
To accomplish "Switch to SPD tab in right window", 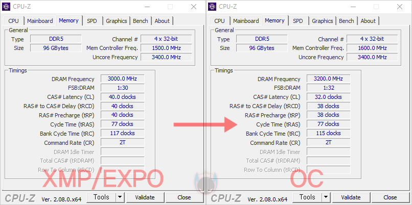I will pyautogui.click(x=298, y=21).
